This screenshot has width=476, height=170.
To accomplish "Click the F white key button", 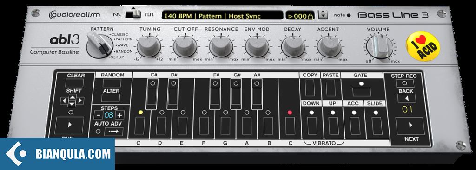I will 204,126.
